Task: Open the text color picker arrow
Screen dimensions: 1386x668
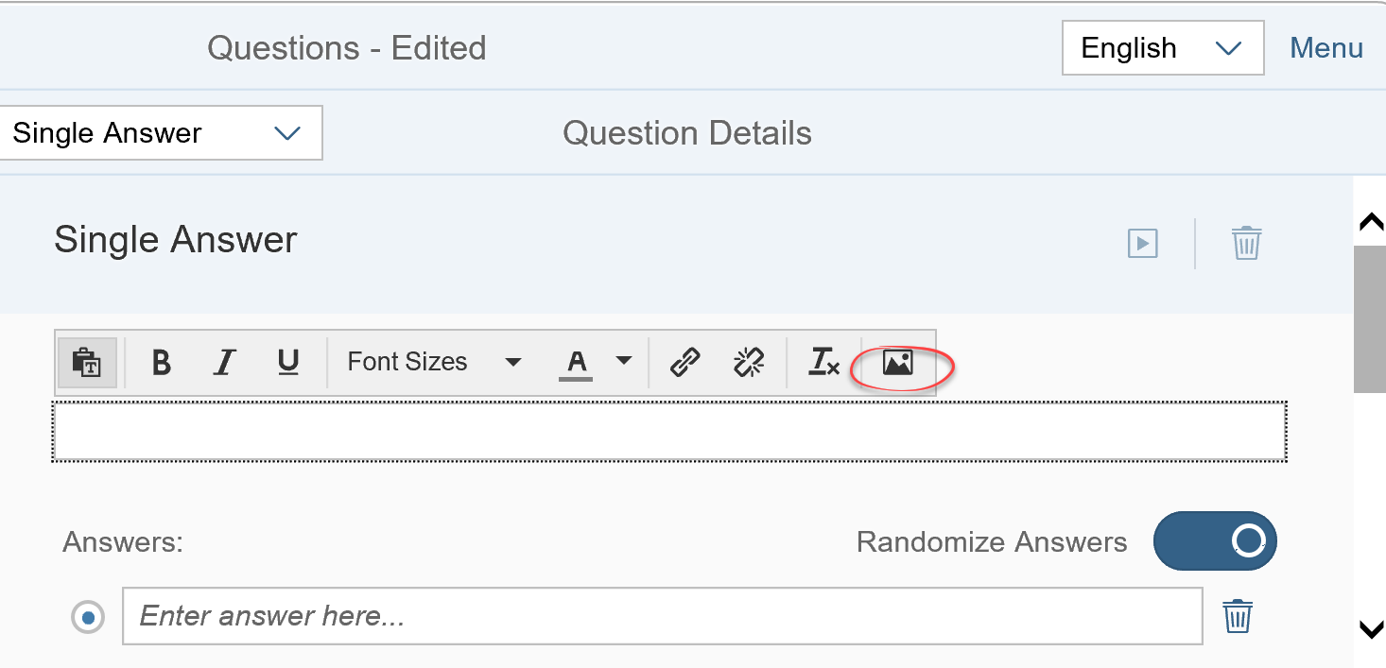Action: [x=623, y=361]
